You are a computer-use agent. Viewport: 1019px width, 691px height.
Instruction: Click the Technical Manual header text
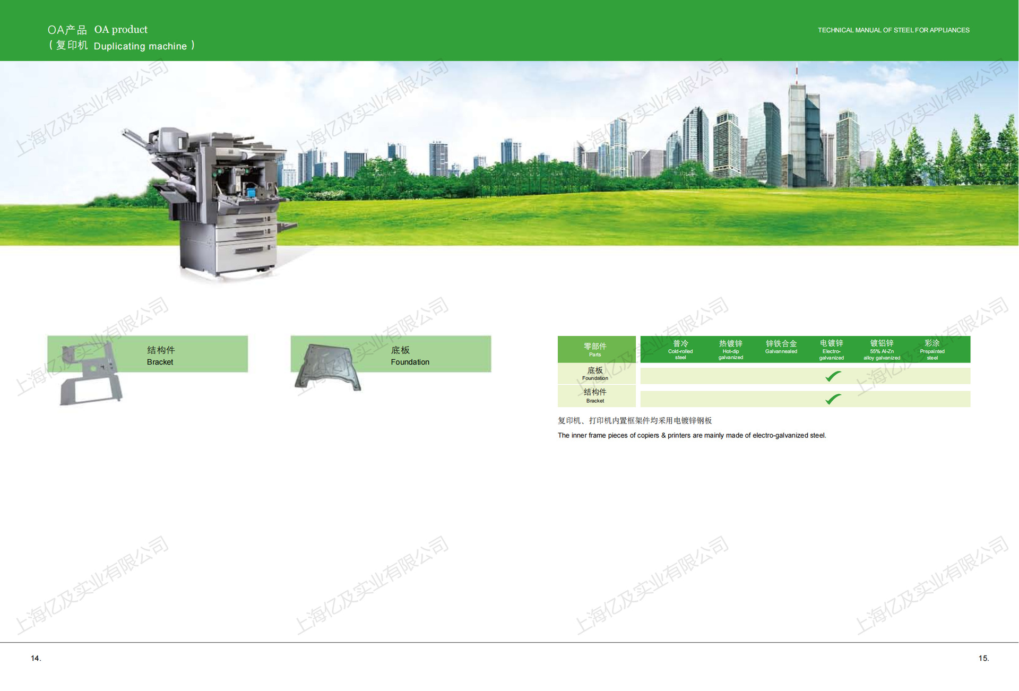[893, 30]
